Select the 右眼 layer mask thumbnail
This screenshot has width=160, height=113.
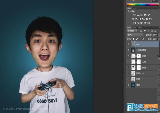coord(139,62)
